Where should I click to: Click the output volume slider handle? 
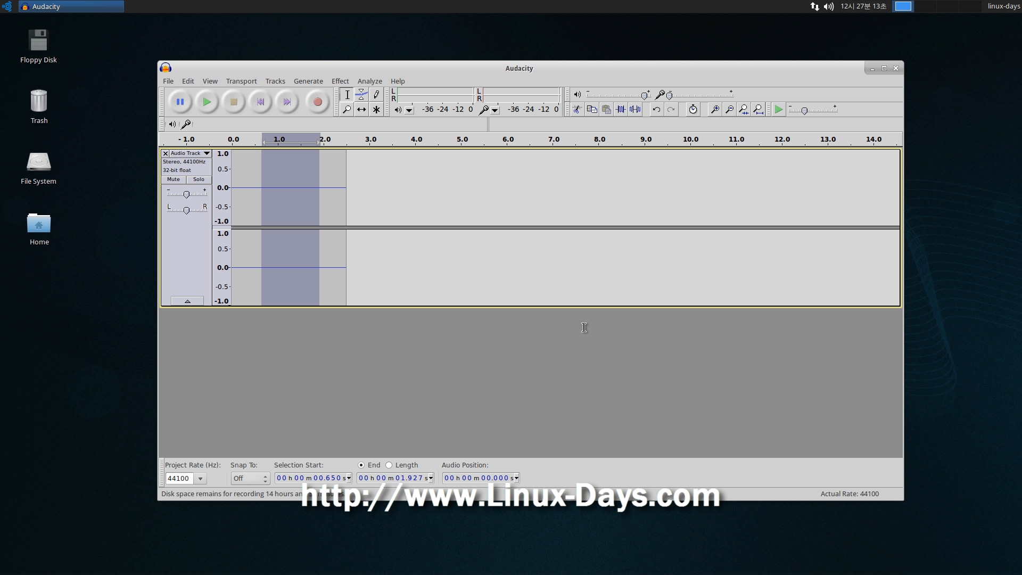(x=645, y=96)
